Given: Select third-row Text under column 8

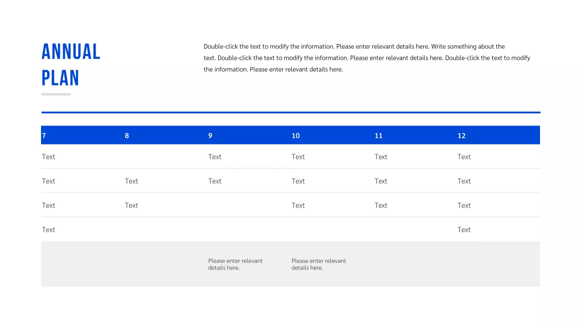Looking at the screenshot, I should 131,206.
